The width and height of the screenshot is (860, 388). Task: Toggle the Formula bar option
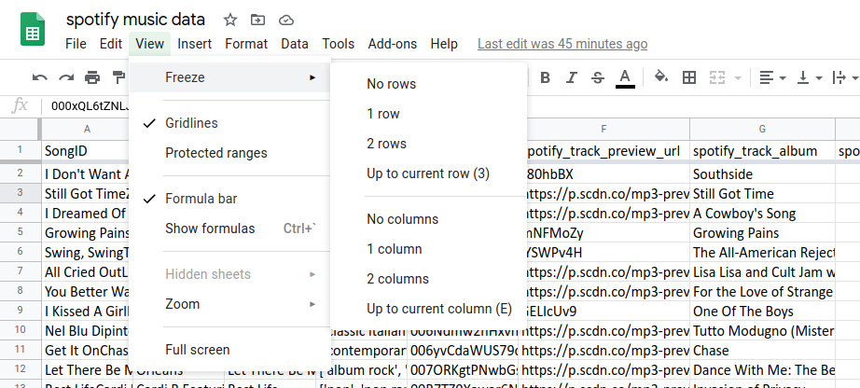click(x=201, y=199)
